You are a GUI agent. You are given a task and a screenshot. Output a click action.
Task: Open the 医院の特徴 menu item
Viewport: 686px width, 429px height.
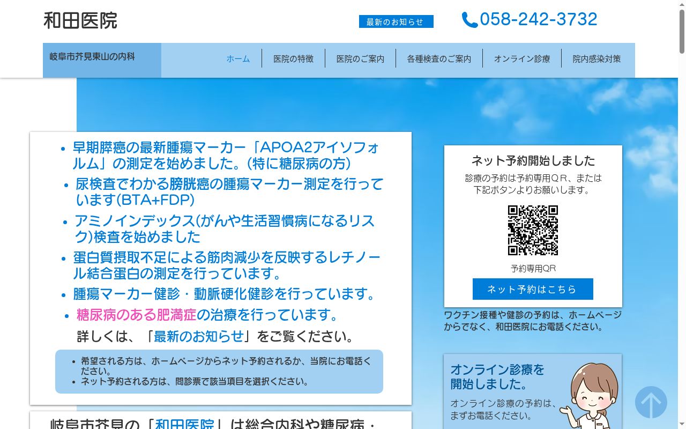[x=293, y=58]
